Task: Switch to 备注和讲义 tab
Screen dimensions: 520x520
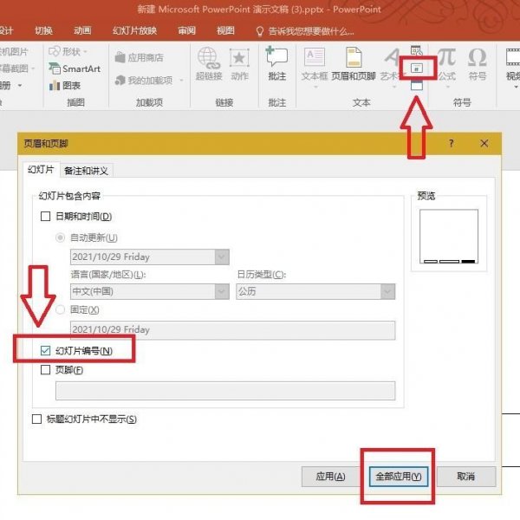Action: click(86, 171)
